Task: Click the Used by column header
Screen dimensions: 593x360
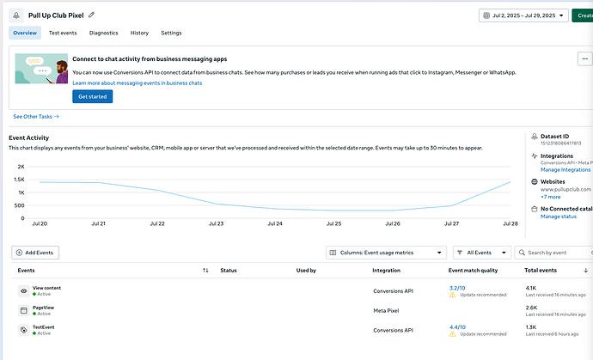Action: point(306,271)
